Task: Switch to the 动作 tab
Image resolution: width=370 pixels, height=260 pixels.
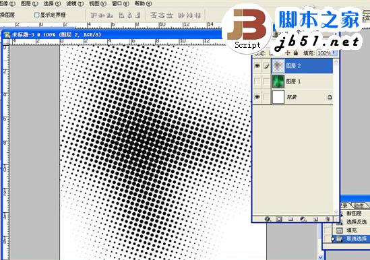Action: (x=359, y=205)
